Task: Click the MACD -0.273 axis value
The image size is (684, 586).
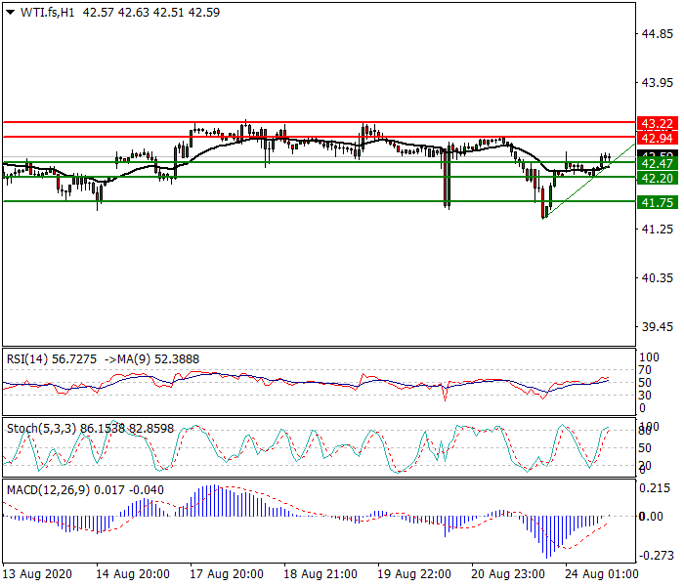Action: click(x=655, y=556)
